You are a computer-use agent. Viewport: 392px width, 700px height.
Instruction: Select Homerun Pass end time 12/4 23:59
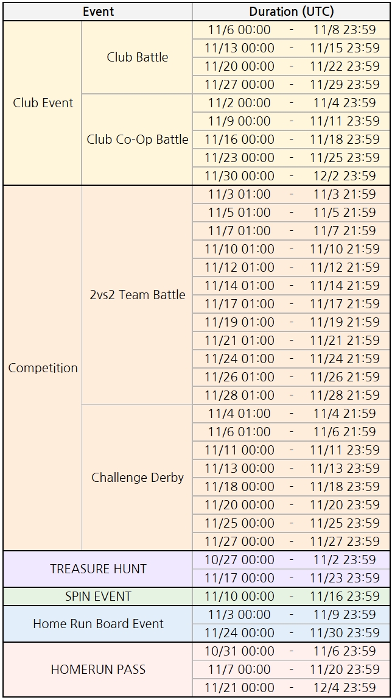[x=345, y=688]
